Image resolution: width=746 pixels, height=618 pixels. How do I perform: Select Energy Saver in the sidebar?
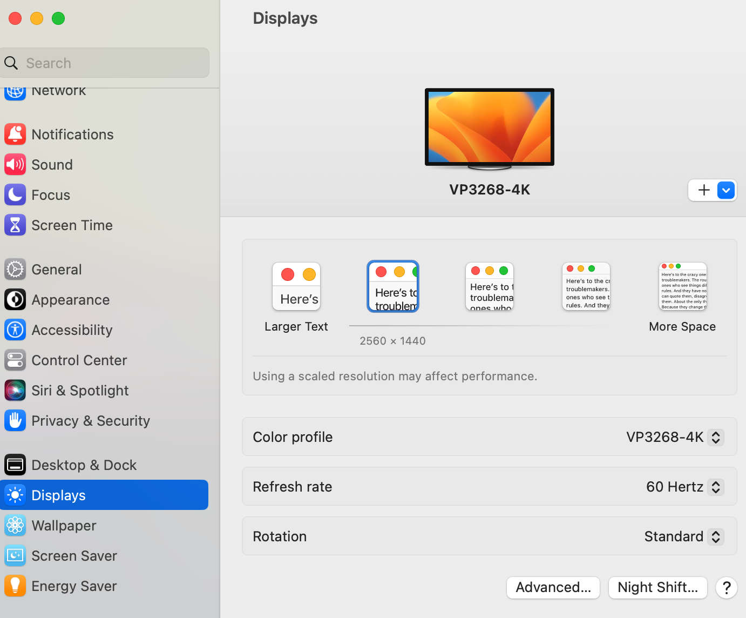74,586
